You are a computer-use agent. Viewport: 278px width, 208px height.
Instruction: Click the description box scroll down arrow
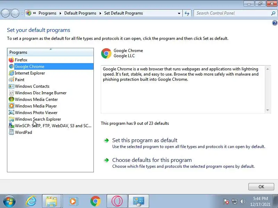(x=268, y=110)
